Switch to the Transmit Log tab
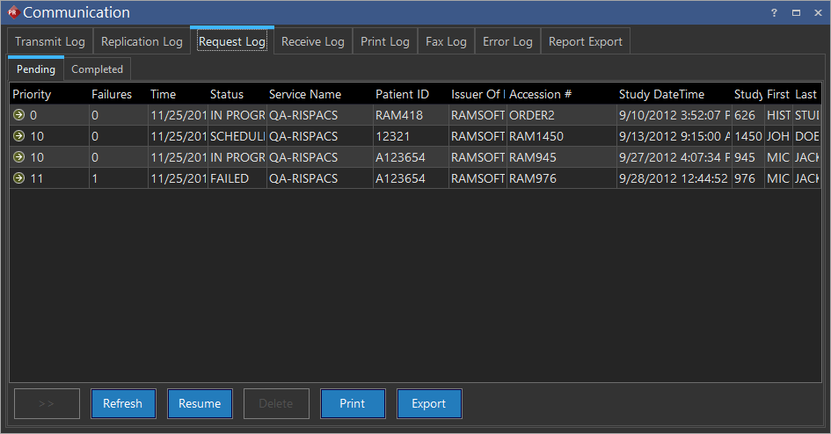The height and width of the screenshot is (434, 831). 50,42
